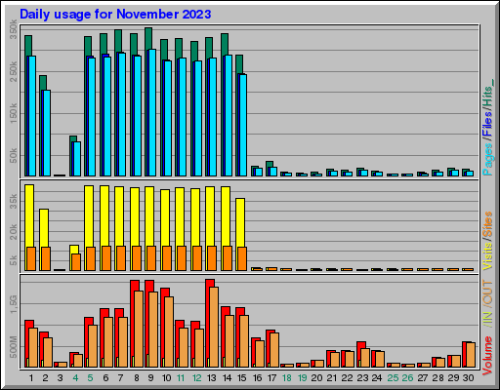Select the light orange OUT bar for day 8
Image resolution: width=500 pixels, height=390 pixels.
pos(139,329)
